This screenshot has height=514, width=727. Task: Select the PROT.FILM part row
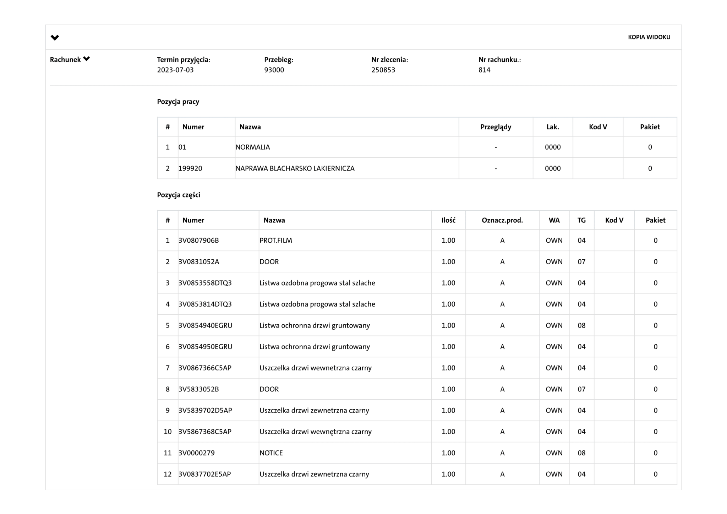(x=275, y=240)
